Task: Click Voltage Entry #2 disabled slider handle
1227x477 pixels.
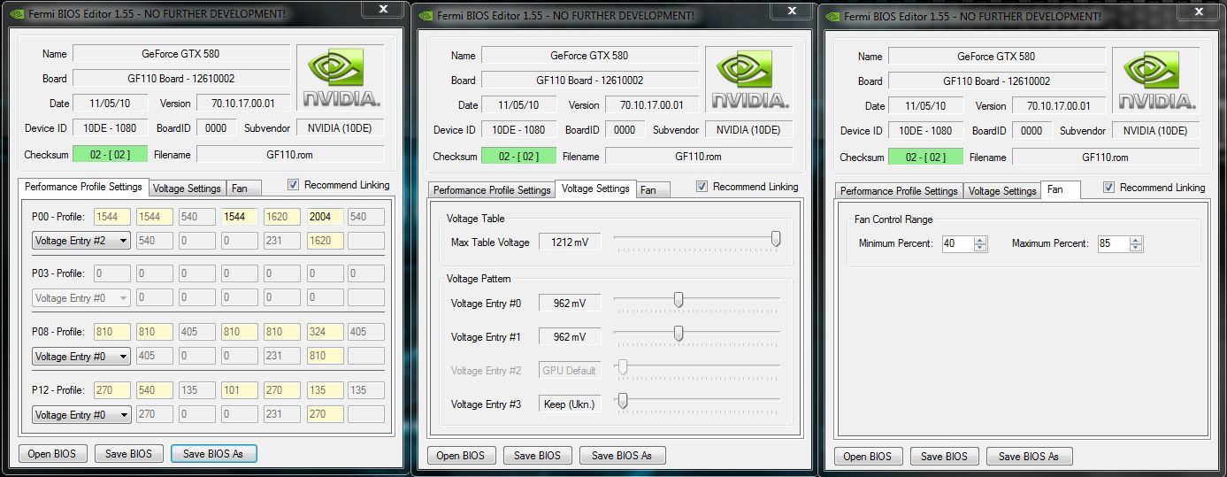Action: (623, 367)
